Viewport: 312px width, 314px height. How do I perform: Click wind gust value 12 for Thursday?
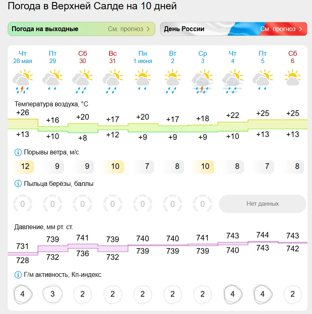click(23, 166)
